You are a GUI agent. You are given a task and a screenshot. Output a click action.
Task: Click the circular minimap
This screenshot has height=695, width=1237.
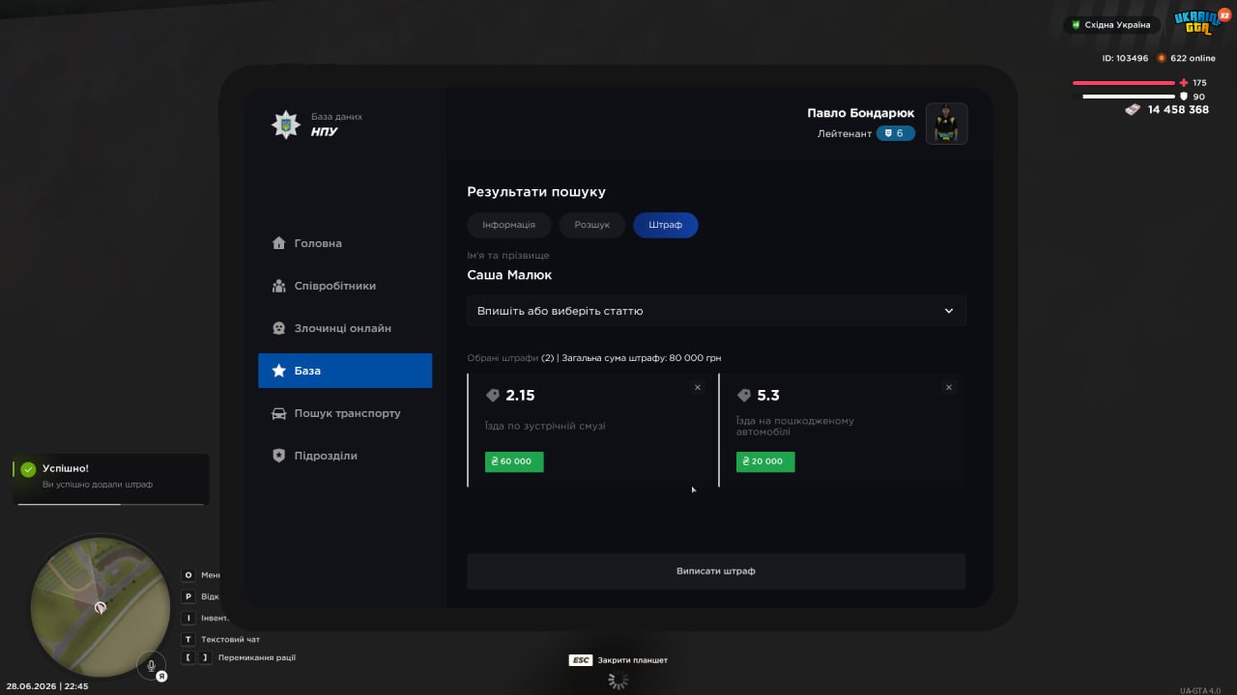[x=100, y=607]
